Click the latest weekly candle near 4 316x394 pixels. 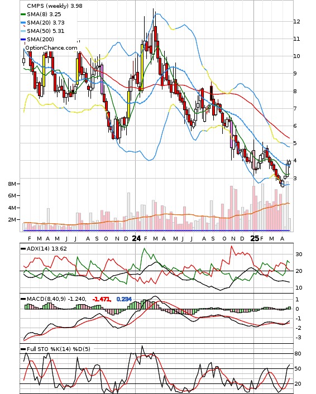point(289,162)
